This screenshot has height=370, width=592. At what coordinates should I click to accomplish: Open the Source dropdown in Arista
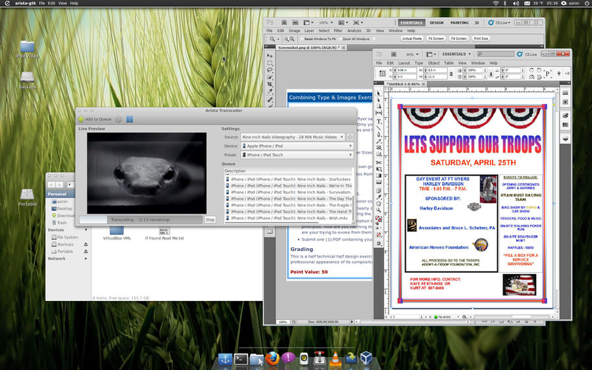pos(293,137)
